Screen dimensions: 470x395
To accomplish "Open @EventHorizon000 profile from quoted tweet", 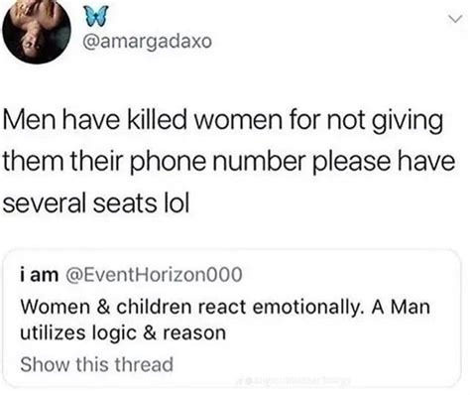I will point(154,275).
